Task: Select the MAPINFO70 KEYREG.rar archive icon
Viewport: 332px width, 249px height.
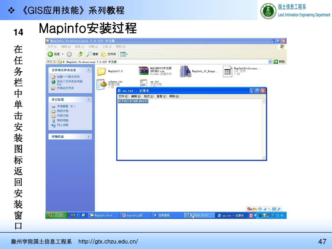Action: click(x=144, y=71)
